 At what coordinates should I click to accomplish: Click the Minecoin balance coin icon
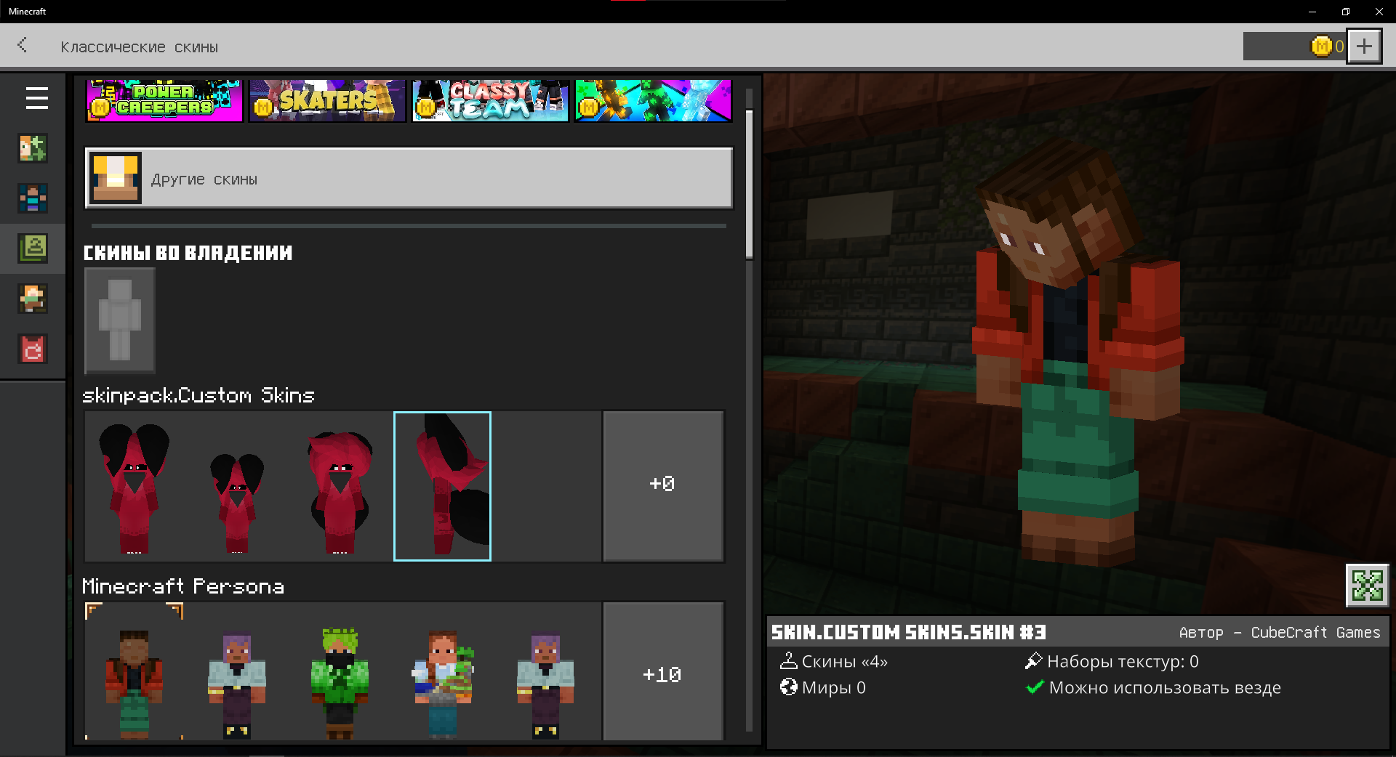tap(1321, 46)
